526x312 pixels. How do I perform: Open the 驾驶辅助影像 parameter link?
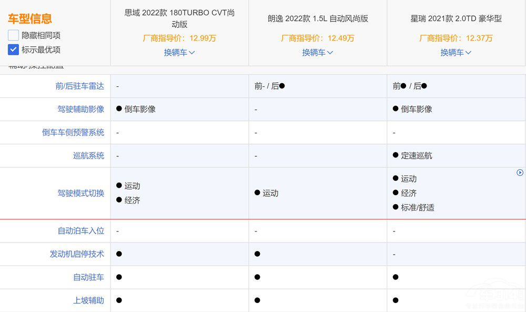point(81,109)
